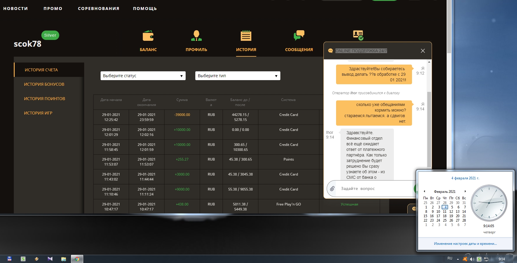Select the highlighted day 4 in calendar

pos(445,207)
